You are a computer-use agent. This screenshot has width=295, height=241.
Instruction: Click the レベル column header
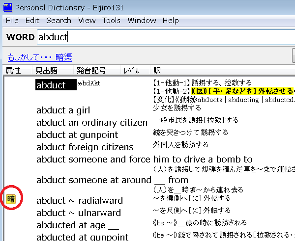coord(131,71)
